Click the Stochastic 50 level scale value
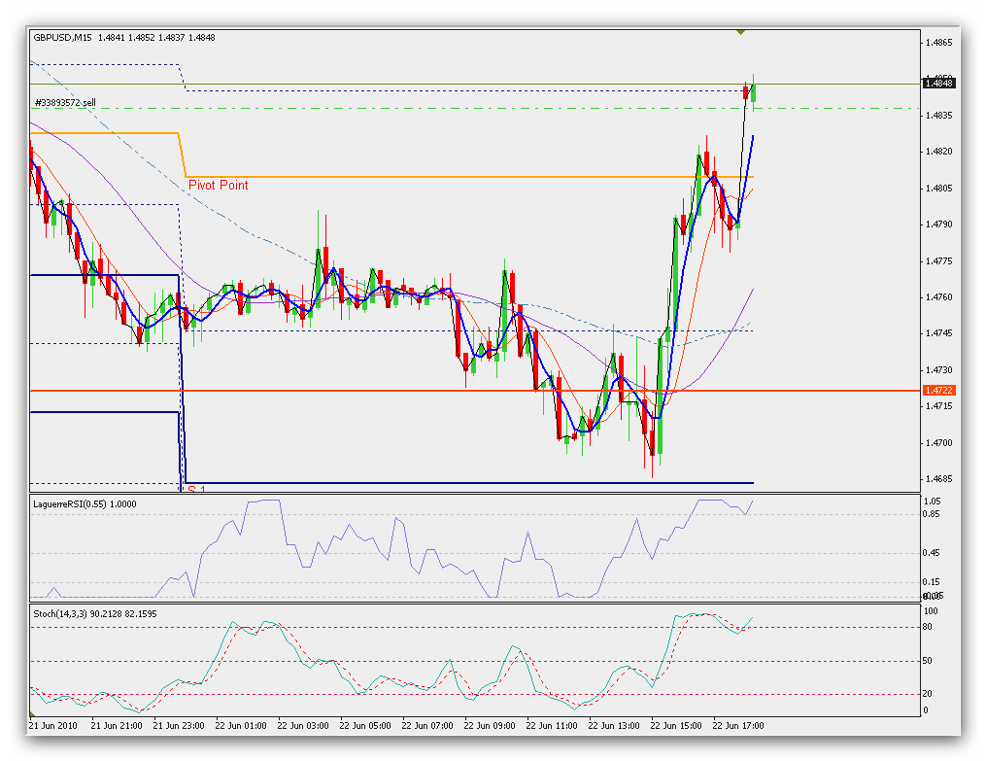Viewport: 986px width, 761px height. tap(929, 661)
